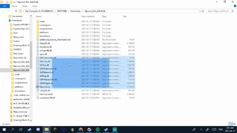The height and width of the screenshot is (133, 237).
Task: Open Google Chrome from taskbar
Action: (81, 130)
